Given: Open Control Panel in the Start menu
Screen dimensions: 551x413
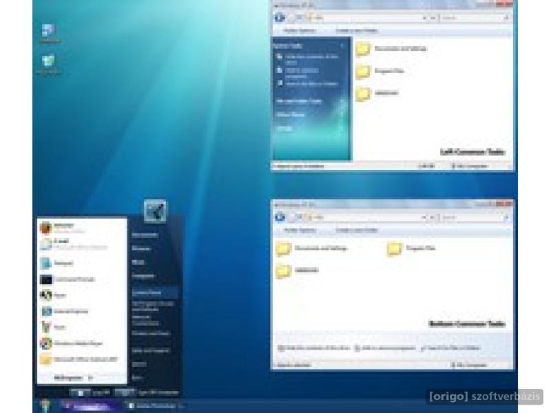Looking at the screenshot, I should [x=154, y=293].
